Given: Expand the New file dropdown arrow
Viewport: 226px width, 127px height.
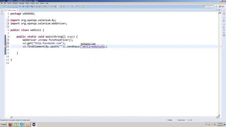Looking at the screenshot, I should tap(4, 6).
